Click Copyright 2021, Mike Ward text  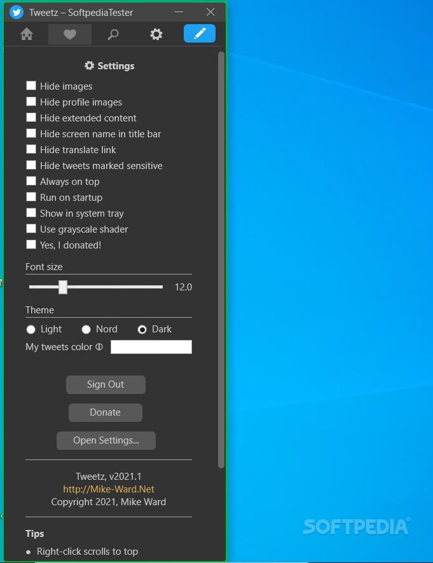tap(109, 502)
